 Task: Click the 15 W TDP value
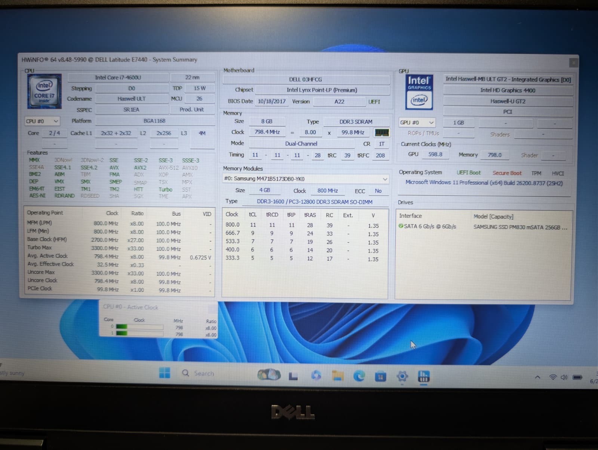click(x=200, y=88)
